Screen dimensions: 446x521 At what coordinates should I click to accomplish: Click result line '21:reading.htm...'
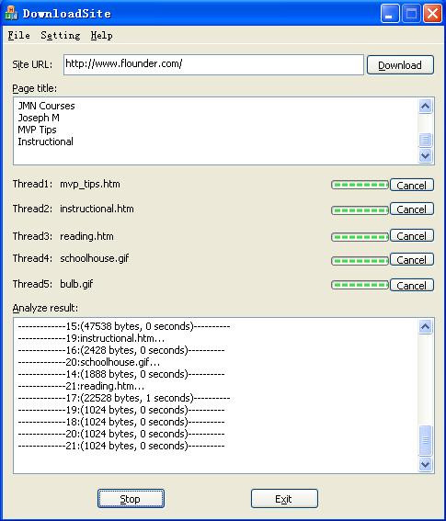click(x=81, y=387)
